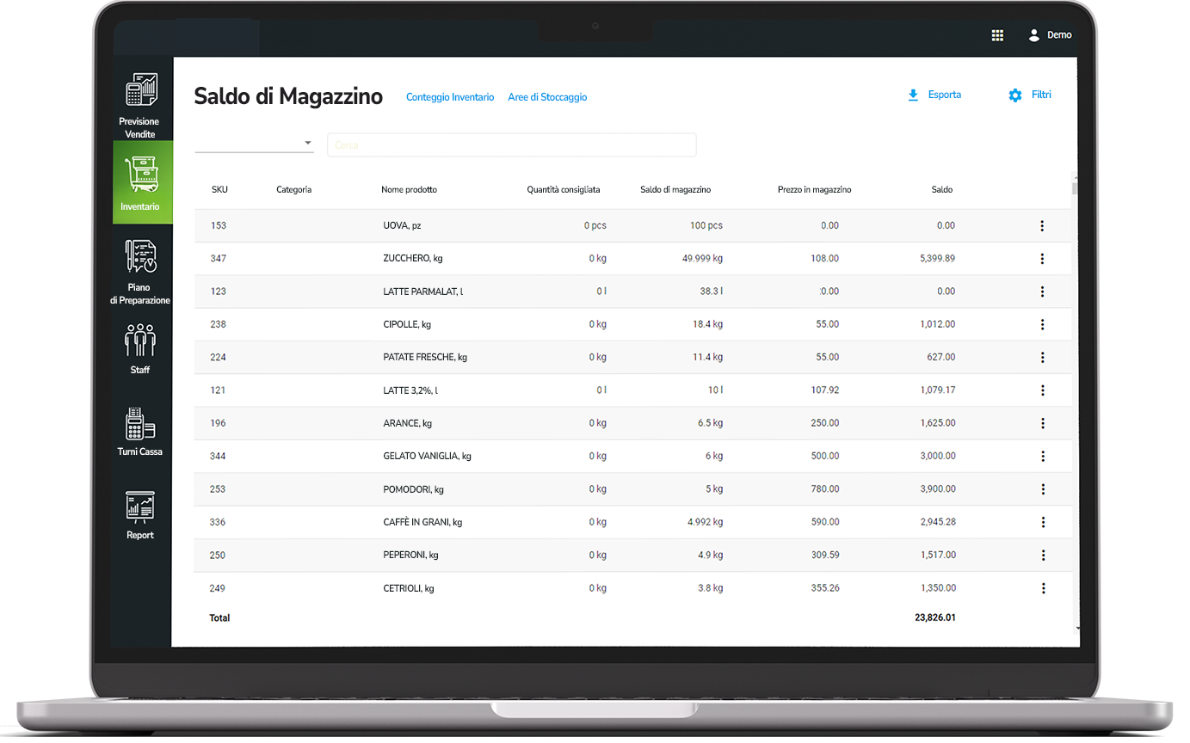This screenshot has height=743, width=1190.
Task: Open the Filtri gear icon
Action: pyautogui.click(x=1014, y=95)
